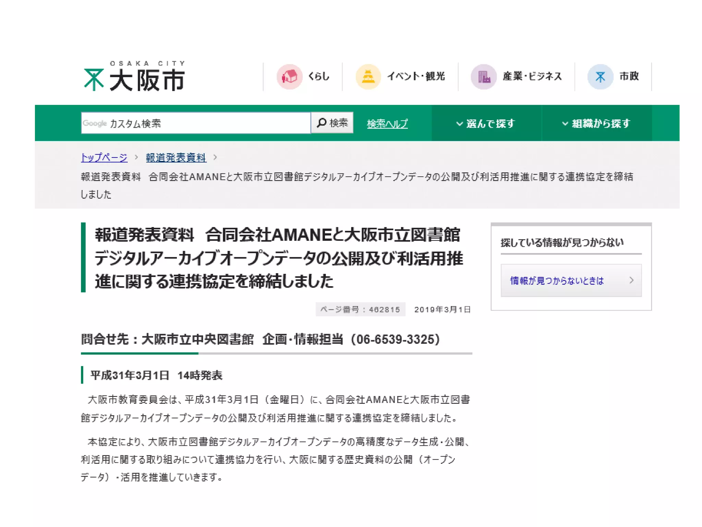Open the 産業・ビジネス menu label
Viewport: 702px width, 527px height.
[x=532, y=76]
